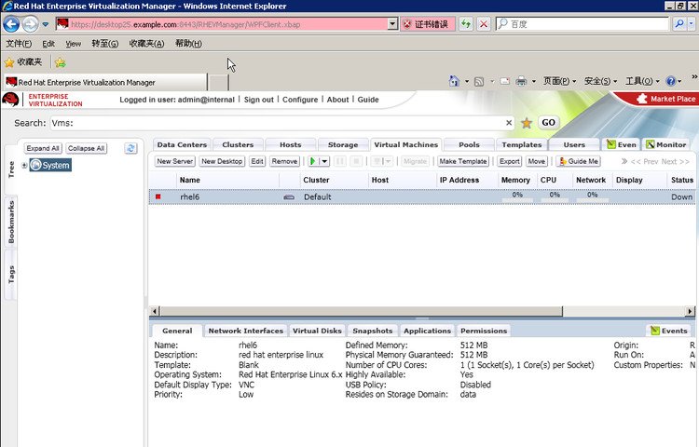Open the 安全(S) dropdown menu

[600, 81]
